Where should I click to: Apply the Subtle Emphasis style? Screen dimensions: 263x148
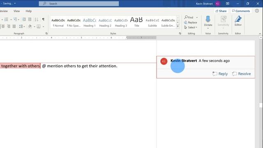168,23
